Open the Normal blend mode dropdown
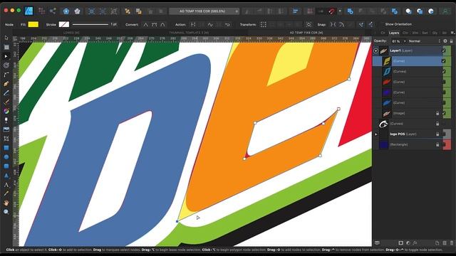456x256 pixels. pyautogui.click(x=424, y=41)
